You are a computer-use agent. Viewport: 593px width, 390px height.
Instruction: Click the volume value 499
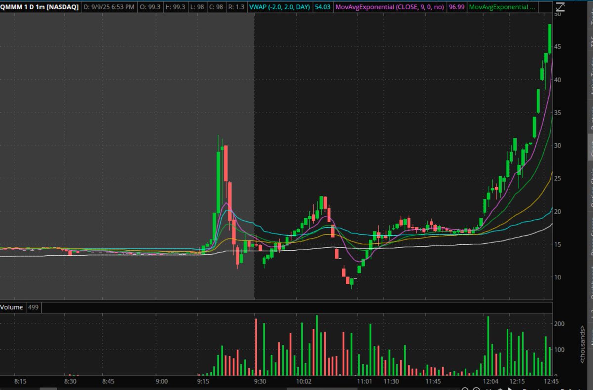[33, 307]
